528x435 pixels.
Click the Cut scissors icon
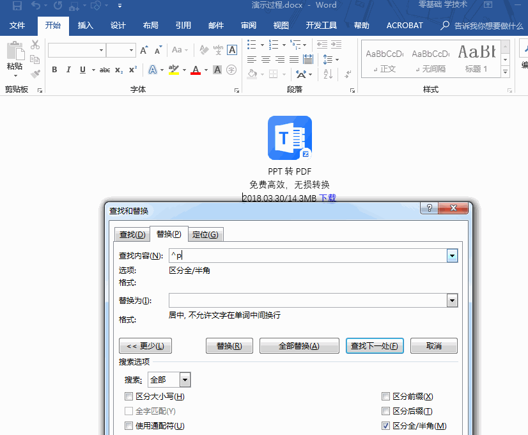[35, 45]
